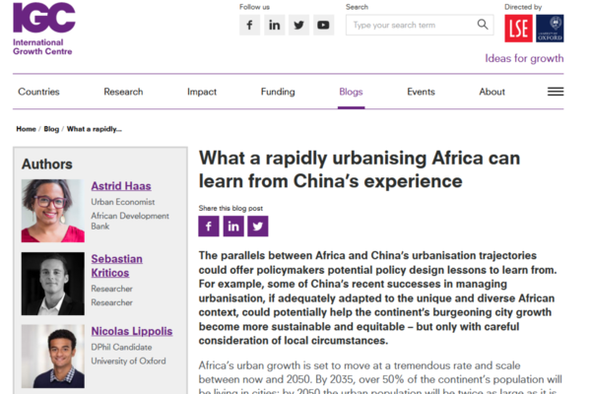Viewport: 591px width, 394px height.
Task: Click Astrid Haas's photo
Action: click(x=53, y=211)
